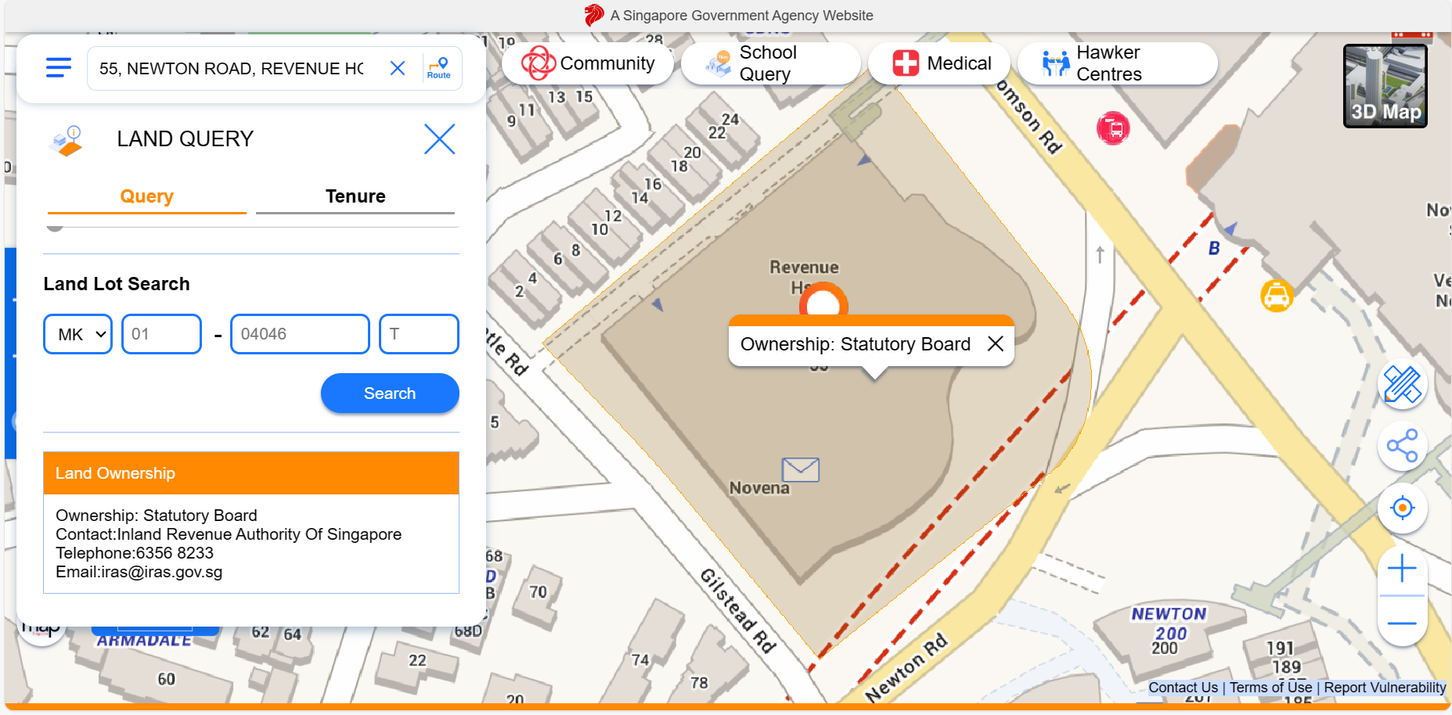Open the MK land type dropdown

pyautogui.click(x=77, y=334)
